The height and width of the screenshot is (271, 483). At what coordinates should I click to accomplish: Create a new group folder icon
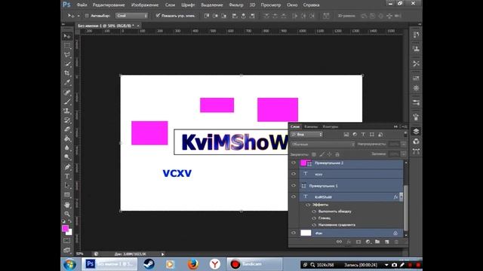(x=377, y=242)
